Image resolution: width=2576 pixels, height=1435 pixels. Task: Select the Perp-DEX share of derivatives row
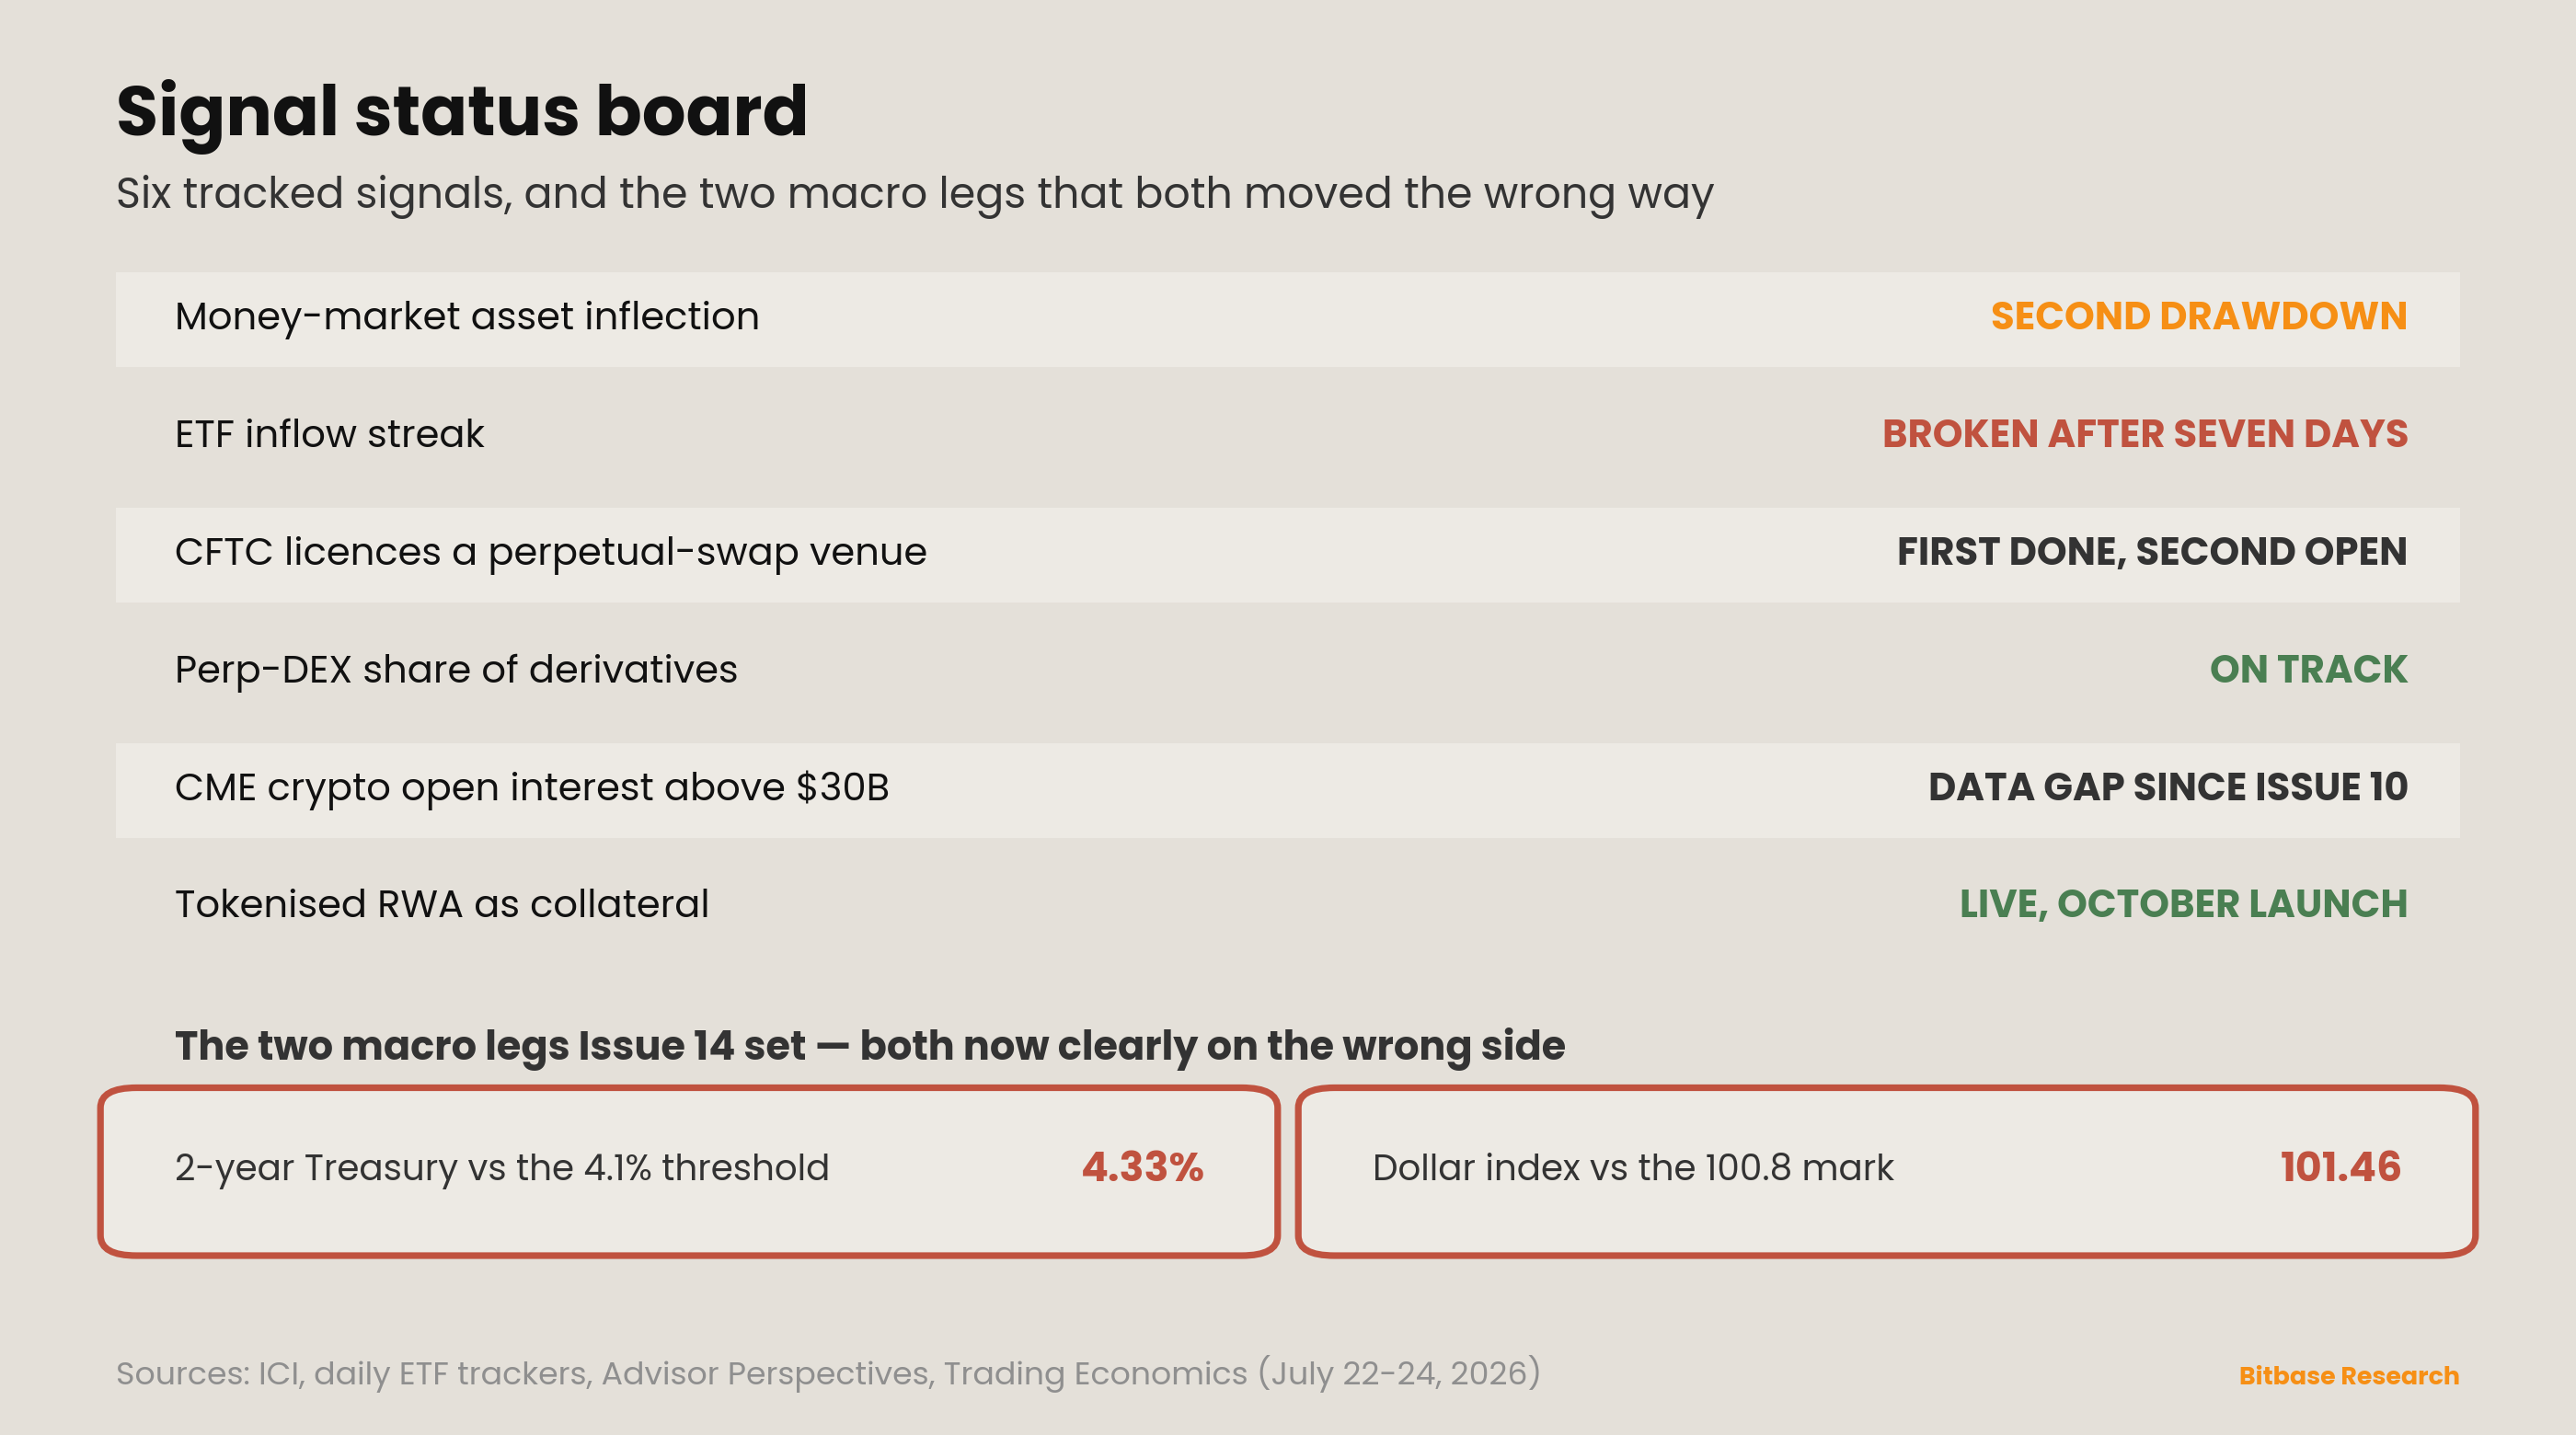(1287, 672)
